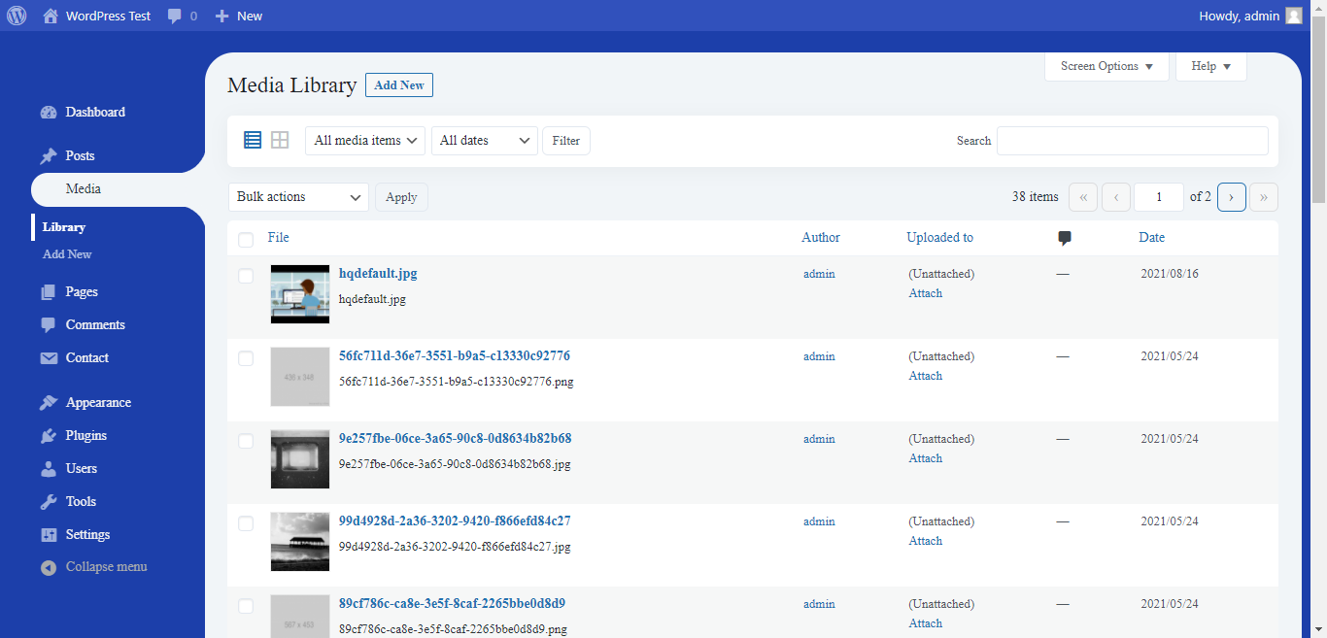
Task: Go to last page arrow
Action: (1264, 197)
